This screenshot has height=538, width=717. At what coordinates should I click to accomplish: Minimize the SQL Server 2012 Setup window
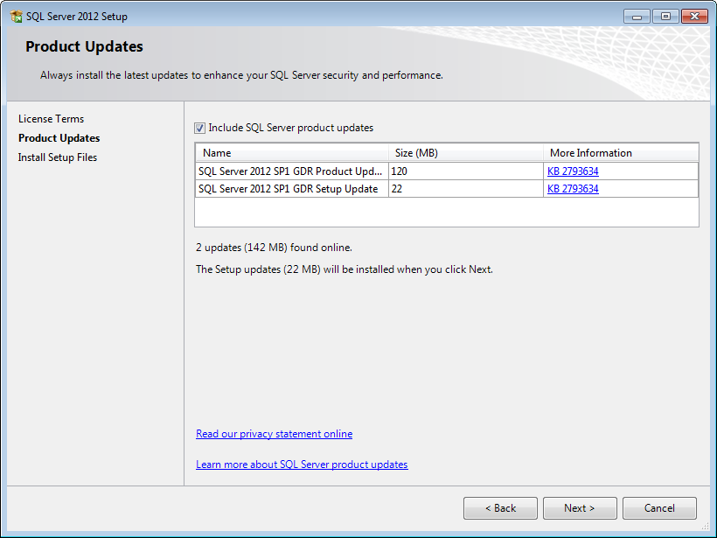click(x=637, y=17)
